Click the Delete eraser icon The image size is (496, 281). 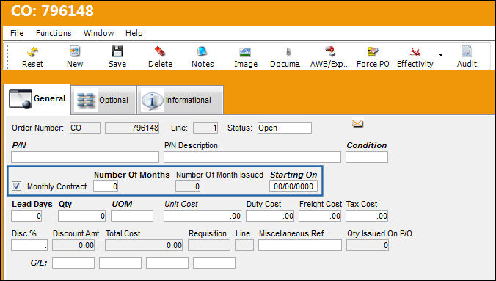click(x=160, y=51)
